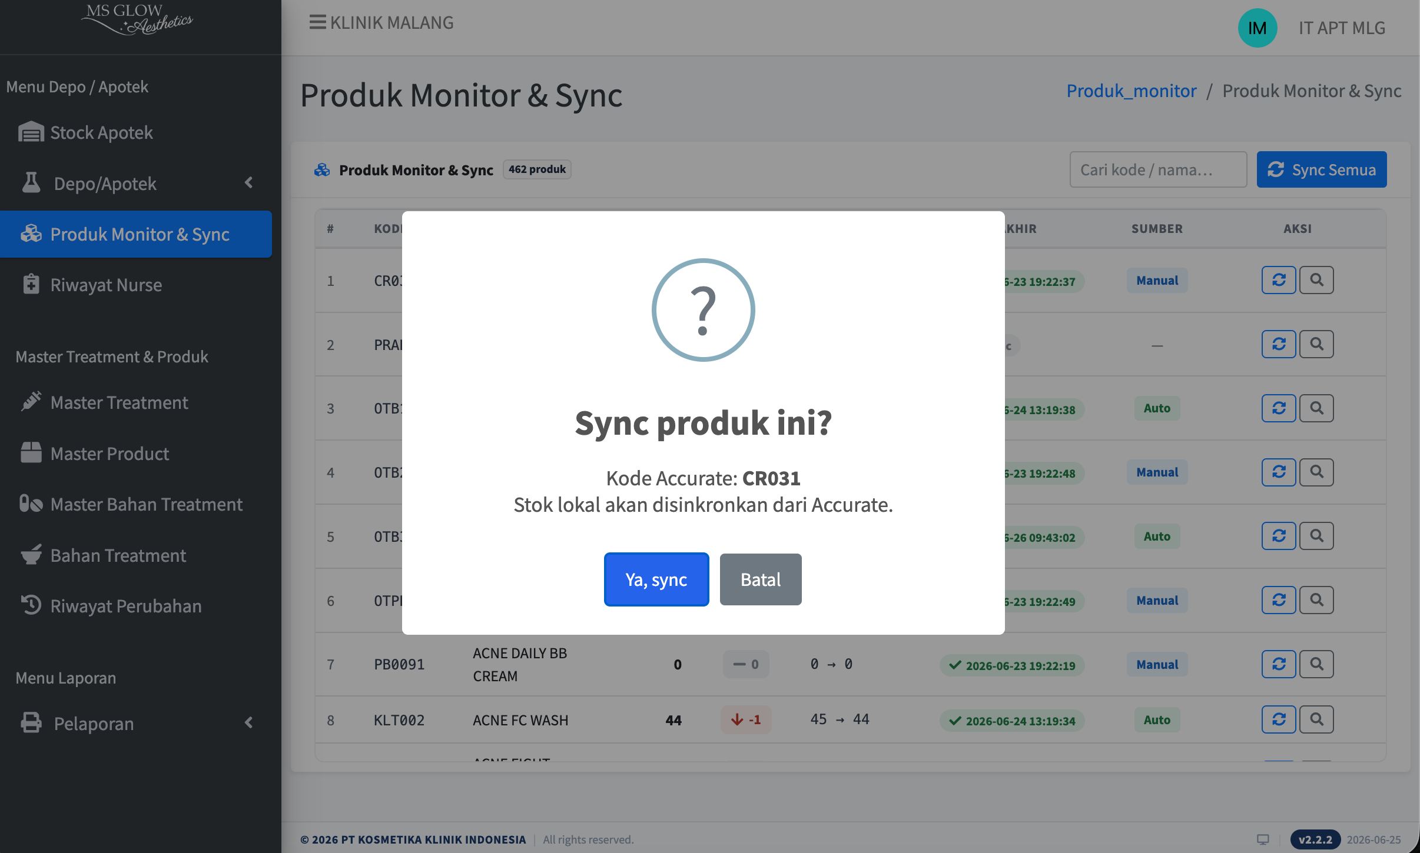
Task: Click the search detail icon in row 1
Action: (x=1316, y=280)
